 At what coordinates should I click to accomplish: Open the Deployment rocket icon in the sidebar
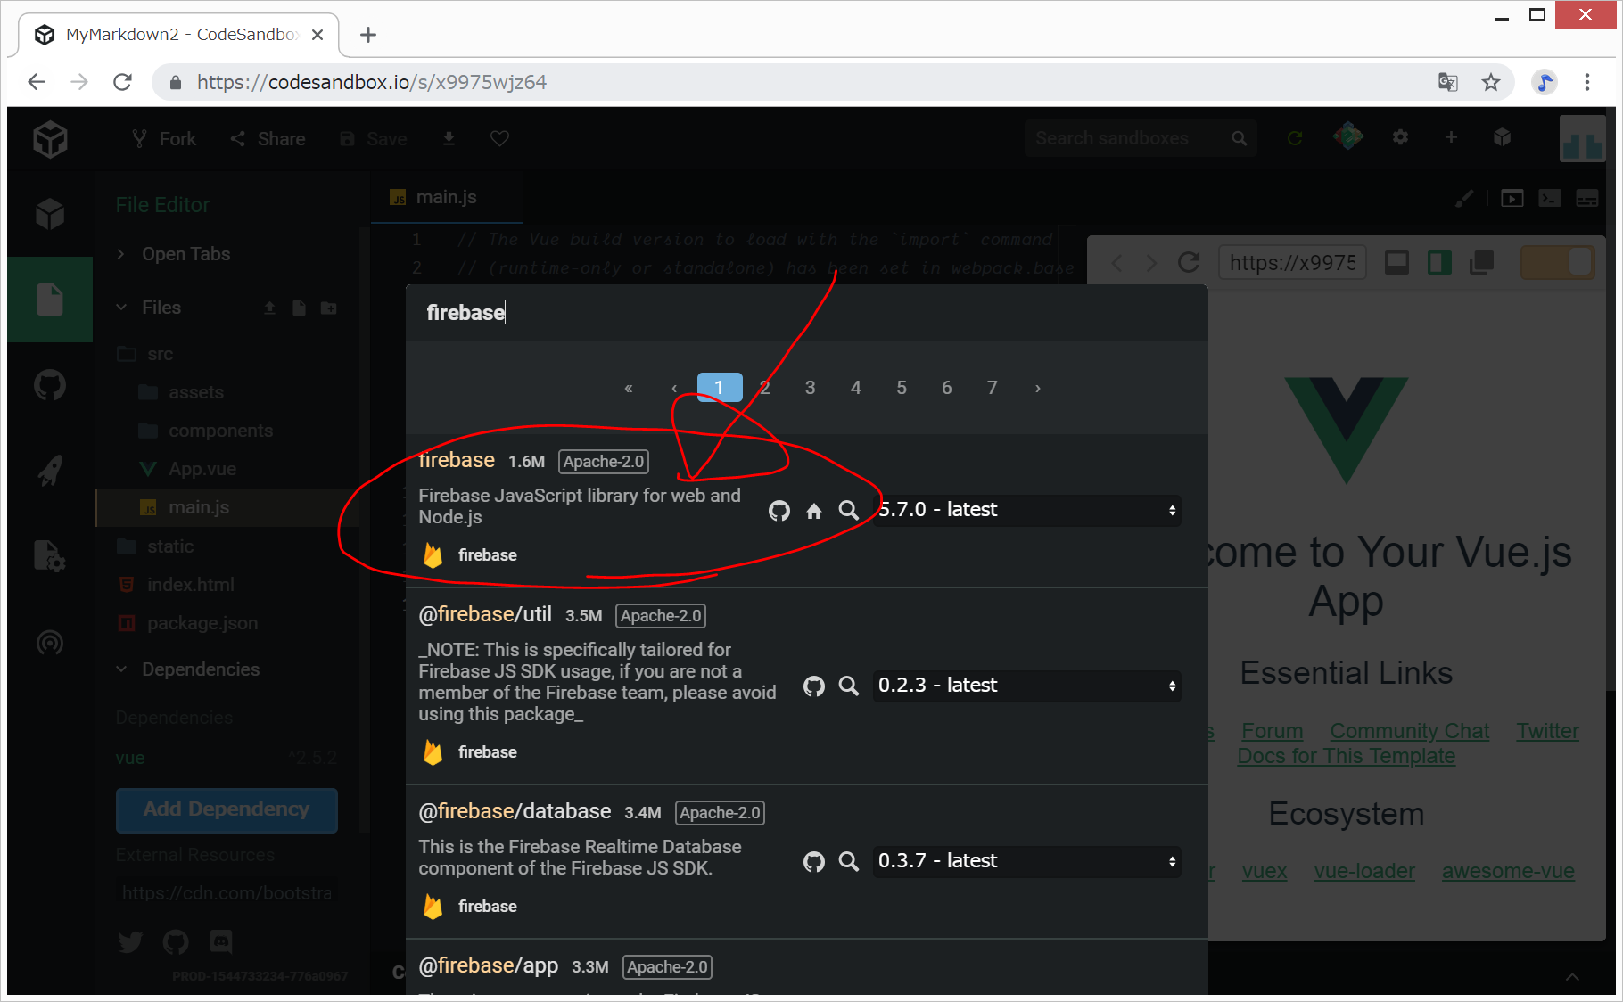(50, 471)
